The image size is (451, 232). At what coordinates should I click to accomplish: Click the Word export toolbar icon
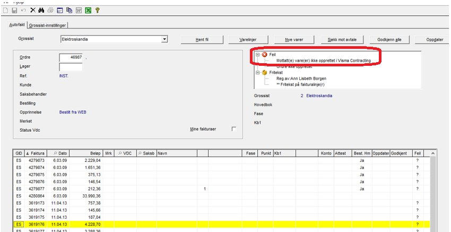pyautogui.click(x=79, y=11)
